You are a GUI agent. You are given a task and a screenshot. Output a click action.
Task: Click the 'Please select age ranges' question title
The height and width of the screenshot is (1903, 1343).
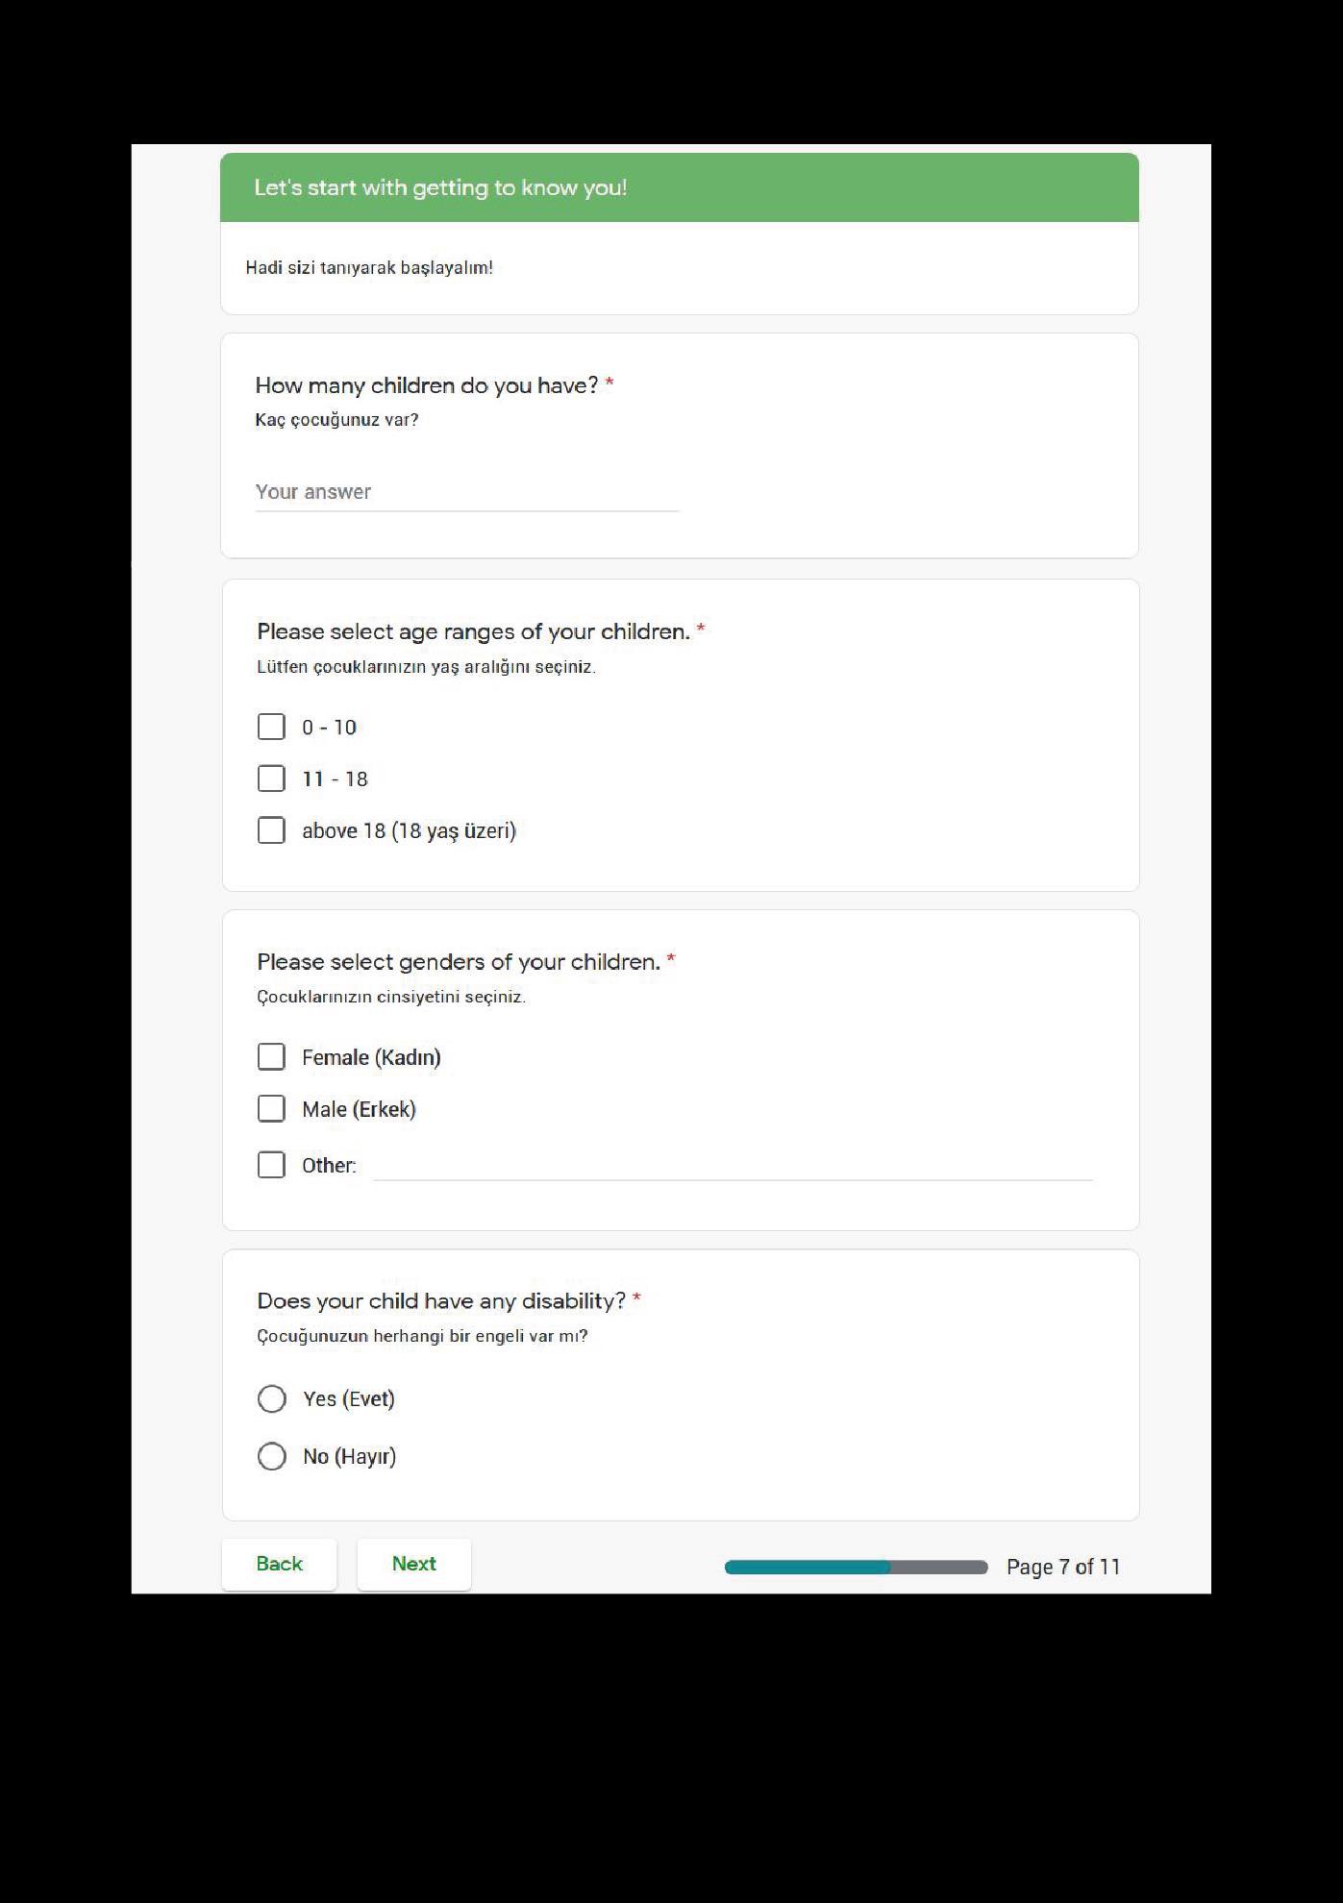pyautogui.click(x=473, y=631)
